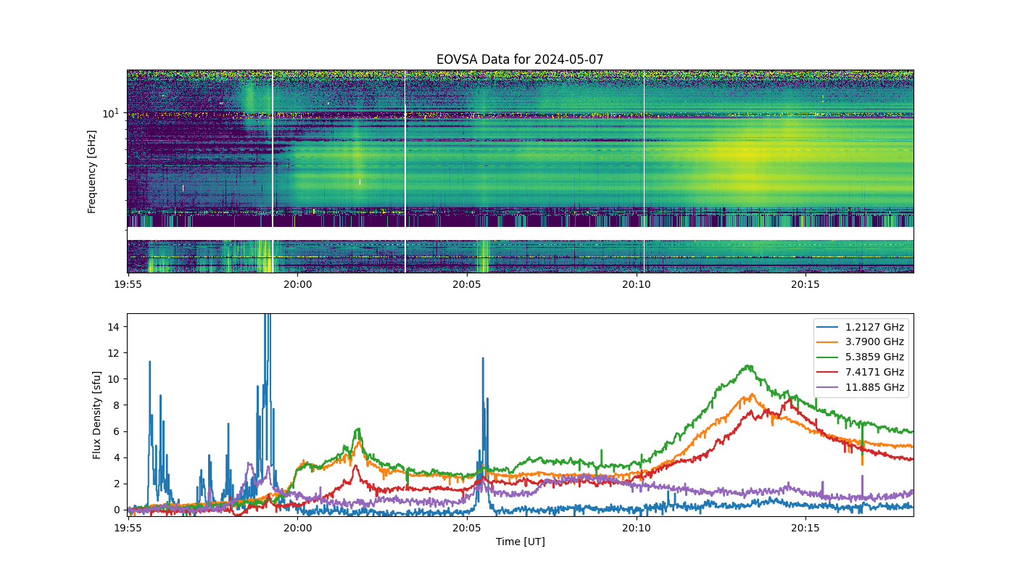The height and width of the screenshot is (580, 1015).
Task: Click the white data-gap band in spectrogram
Action: coord(520,233)
